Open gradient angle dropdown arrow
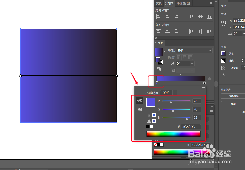Viewport: 245px width, 170px height. pos(192,64)
